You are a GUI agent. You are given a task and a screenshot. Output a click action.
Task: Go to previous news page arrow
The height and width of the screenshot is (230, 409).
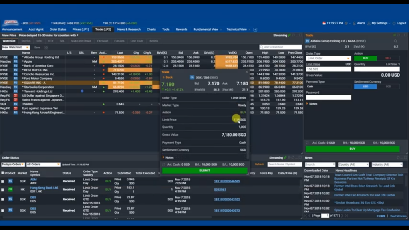[x=310, y=216]
